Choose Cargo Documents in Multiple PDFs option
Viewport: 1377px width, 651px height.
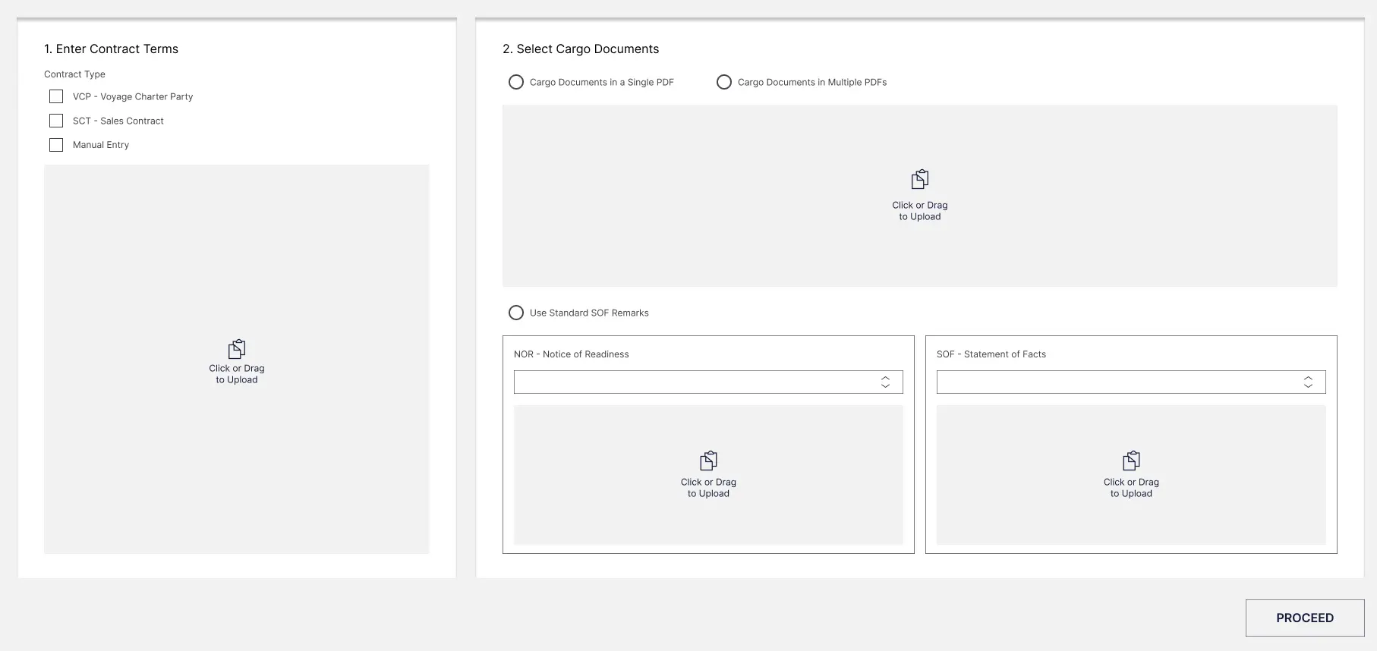tap(724, 82)
